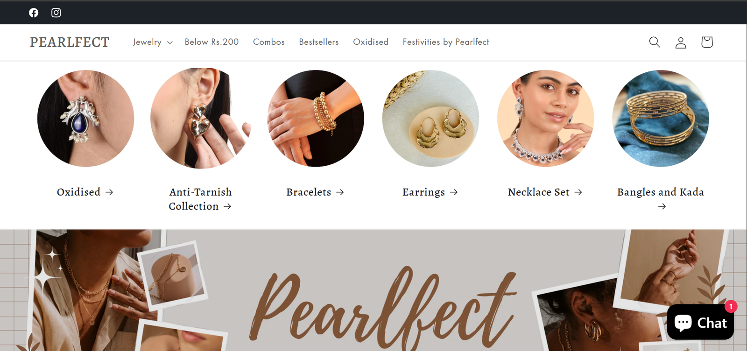Click the Bracelets collection label
Screen dimensions: 747x351
click(309, 192)
